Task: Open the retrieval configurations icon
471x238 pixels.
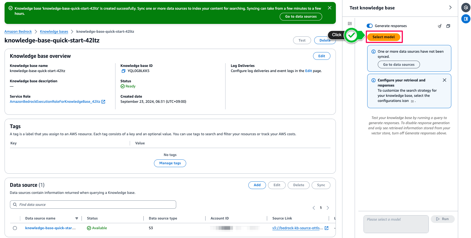Action: pos(350,24)
